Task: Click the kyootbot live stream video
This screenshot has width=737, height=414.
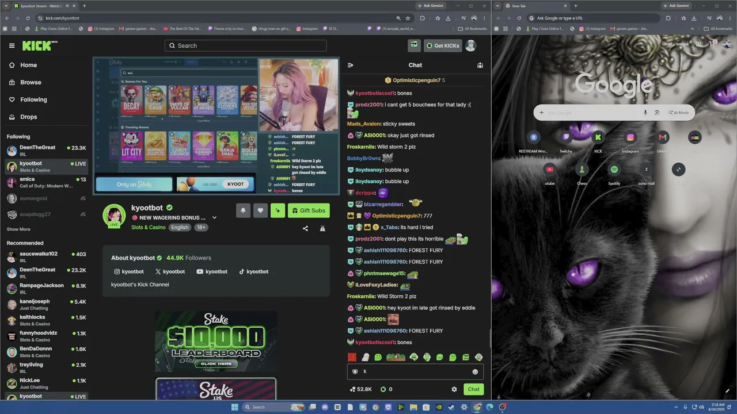Action: coord(216,126)
